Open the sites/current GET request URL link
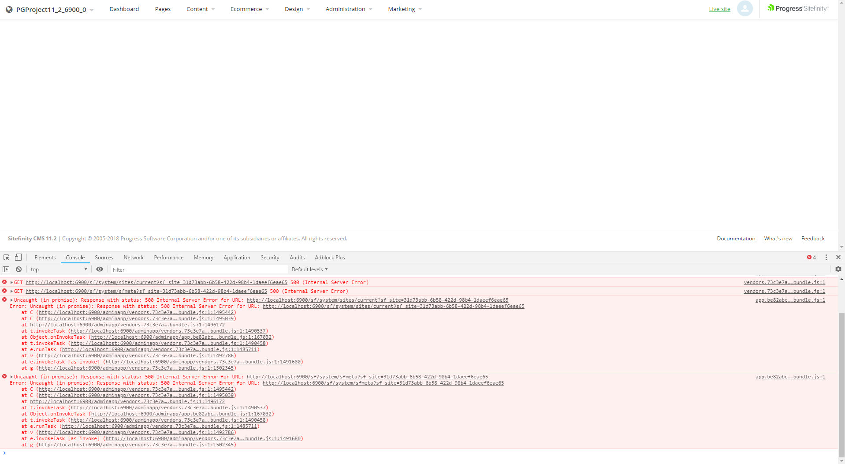845x464 pixels. (x=156, y=282)
